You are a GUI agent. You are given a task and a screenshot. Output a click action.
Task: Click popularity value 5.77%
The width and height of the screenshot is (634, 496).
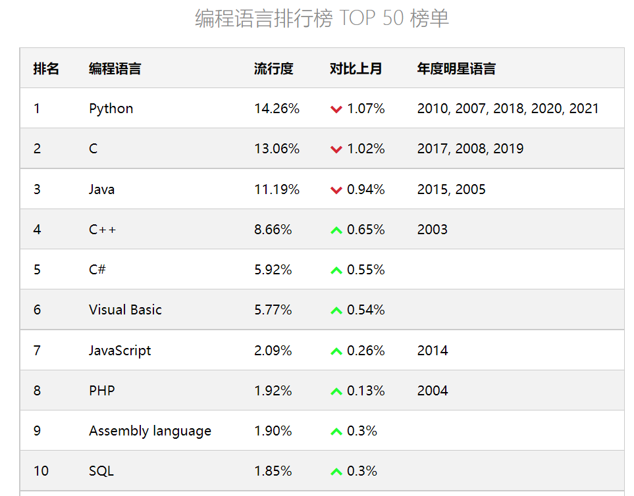tap(273, 310)
